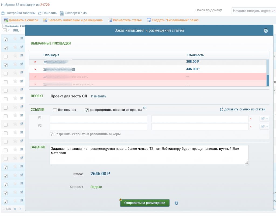Click the Экспорт в *.xls spreadsheet icon

click(x=62, y=13)
